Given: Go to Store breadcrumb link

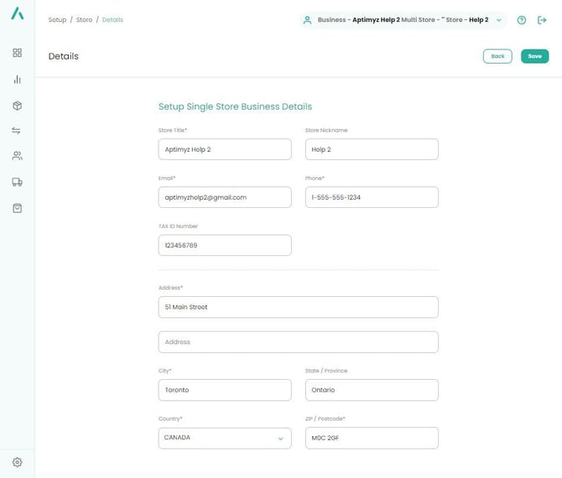Looking at the screenshot, I should click(x=84, y=20).
